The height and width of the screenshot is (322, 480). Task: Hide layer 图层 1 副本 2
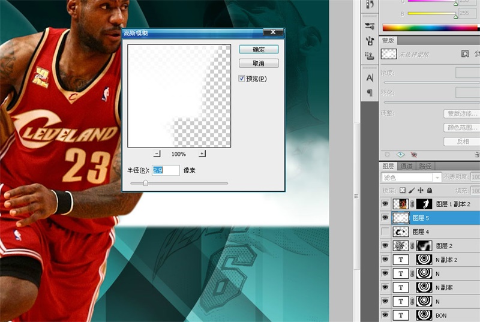tap(385, 204)
